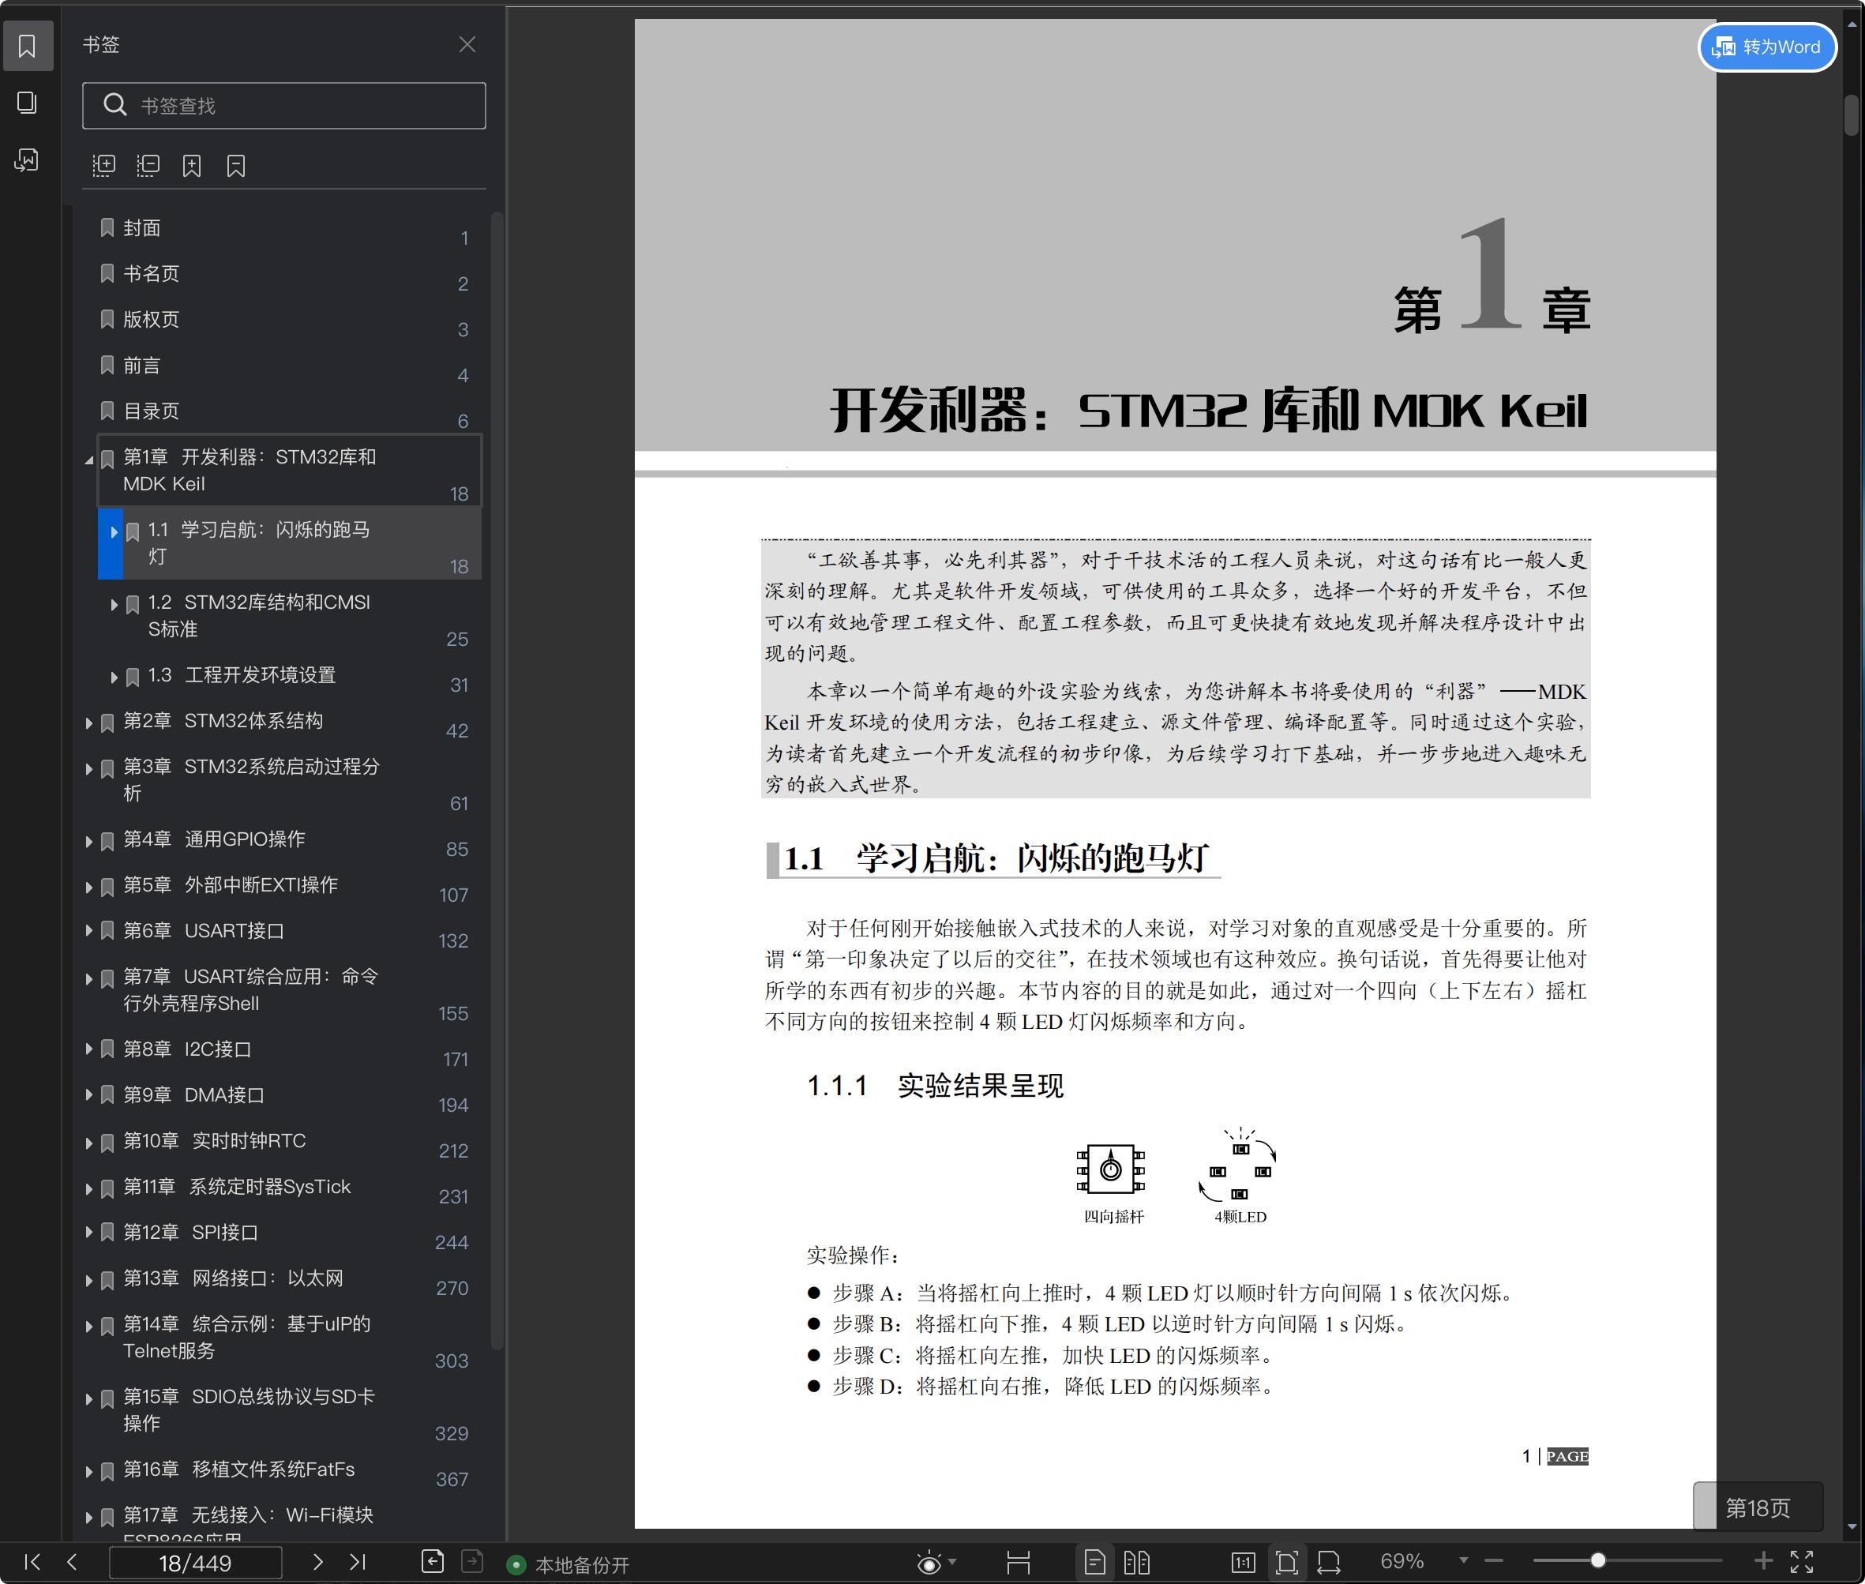Expand 1.2 STM32库结构 bookmark

click(114, 605)
